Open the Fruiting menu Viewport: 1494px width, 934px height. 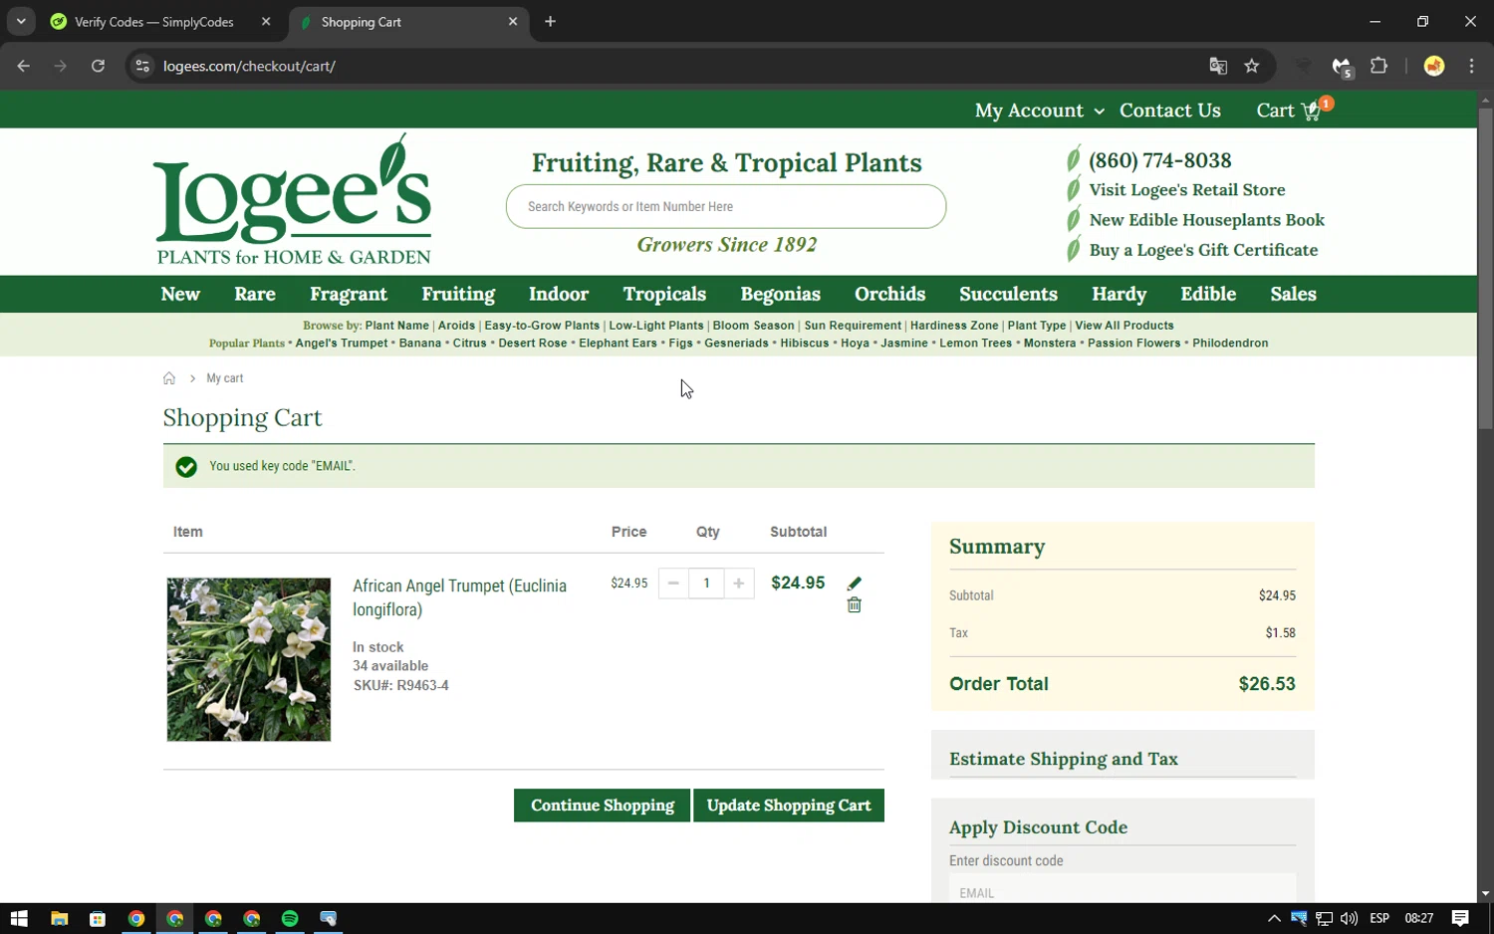[458, 294]
